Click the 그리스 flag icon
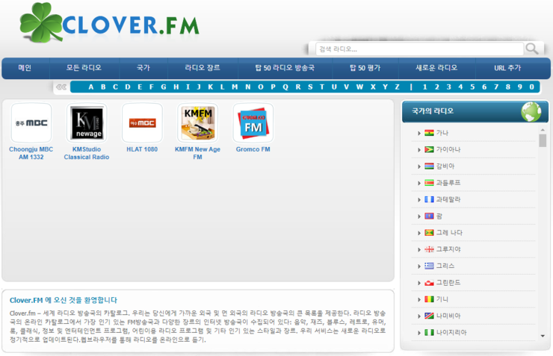Image resolution: width=553 pixels, height=356 pixels. pos(429,266)
